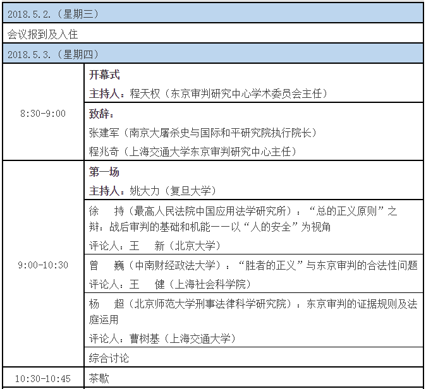Click the 9:00-10:30 time cell
426x389 pixels.
click(43, 265)
